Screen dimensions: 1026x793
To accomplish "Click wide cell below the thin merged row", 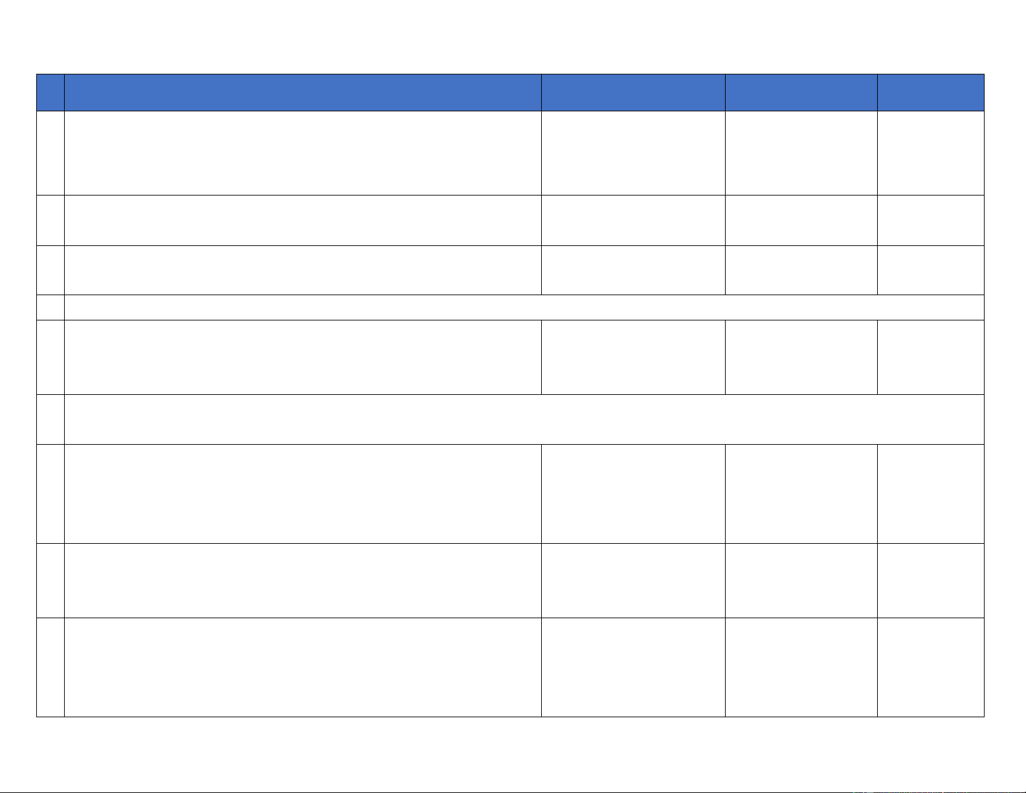I will (302, 357).
